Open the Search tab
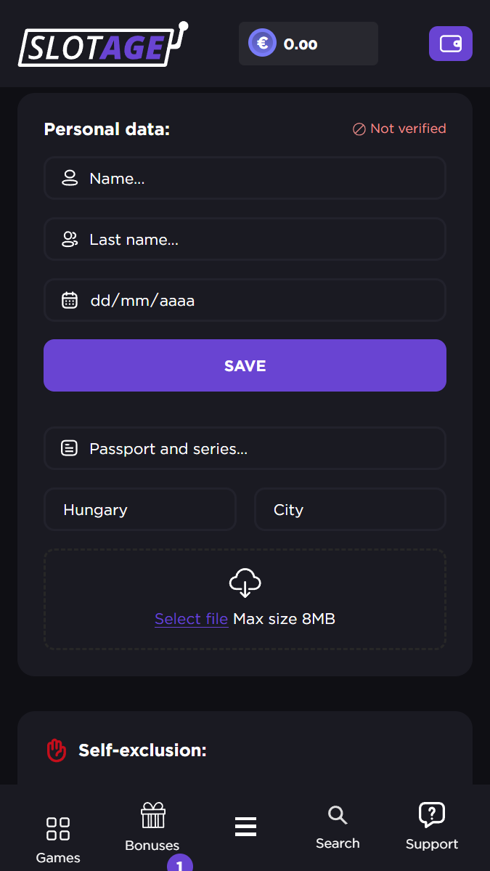The image size is (490, 871). 338,827
